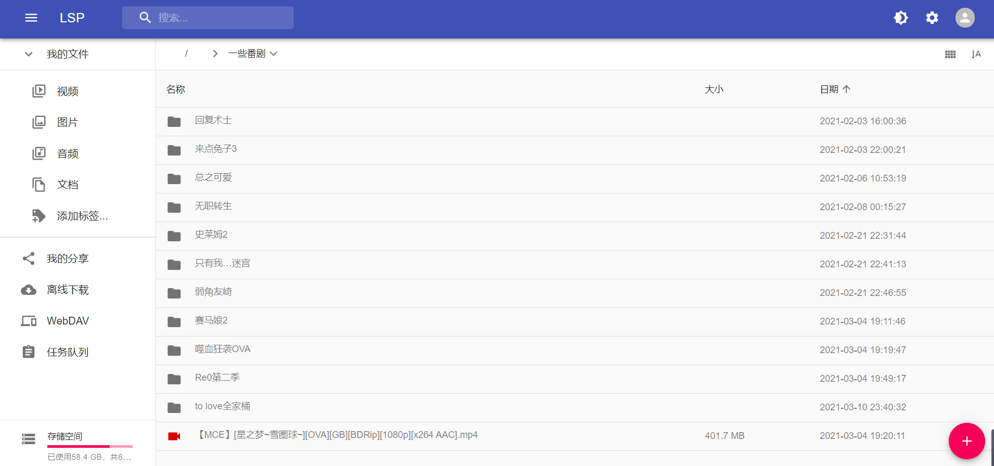Sort by 大小 column header
The height and width of the screenshot is (466, 994).
point(714,89)
